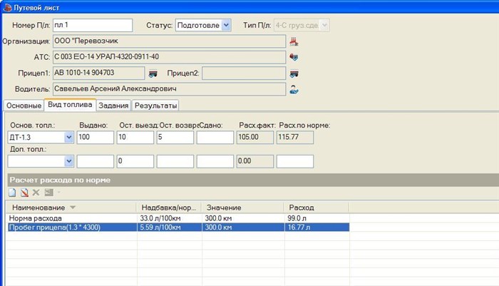Click the gray X delete icon in toolbar

point(36,193)
